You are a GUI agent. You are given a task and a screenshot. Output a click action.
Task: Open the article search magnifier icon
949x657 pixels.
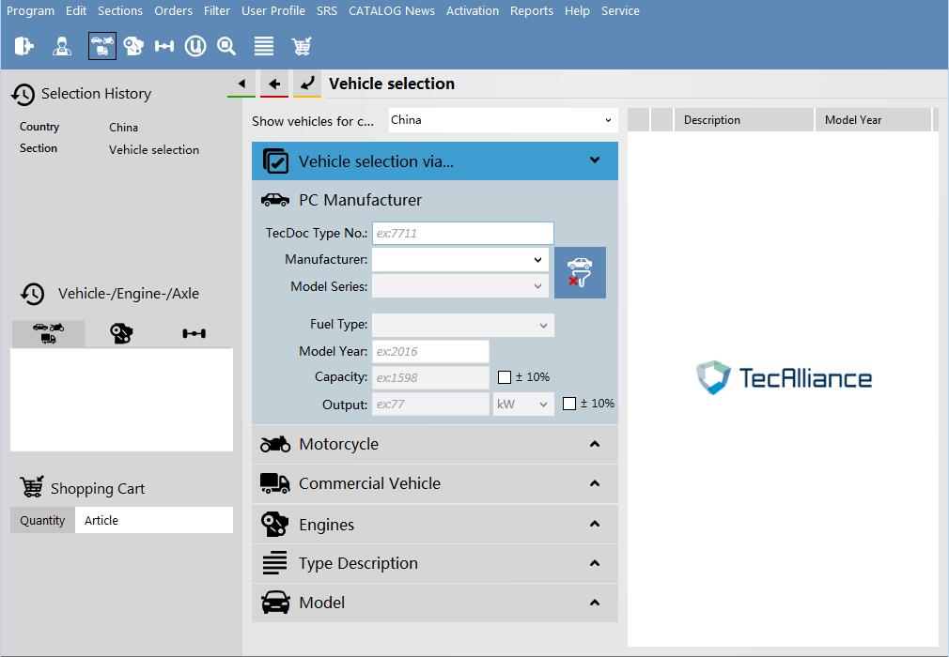pos(226,46)
